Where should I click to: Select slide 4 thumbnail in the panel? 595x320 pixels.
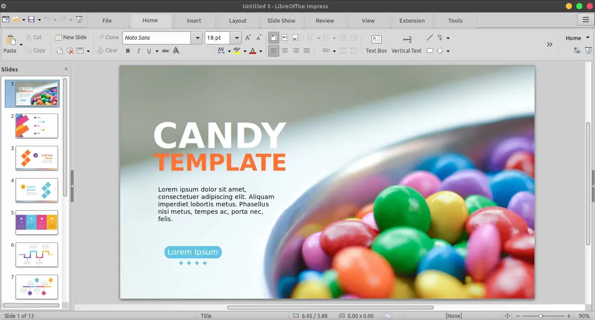(x=37, y=190)
